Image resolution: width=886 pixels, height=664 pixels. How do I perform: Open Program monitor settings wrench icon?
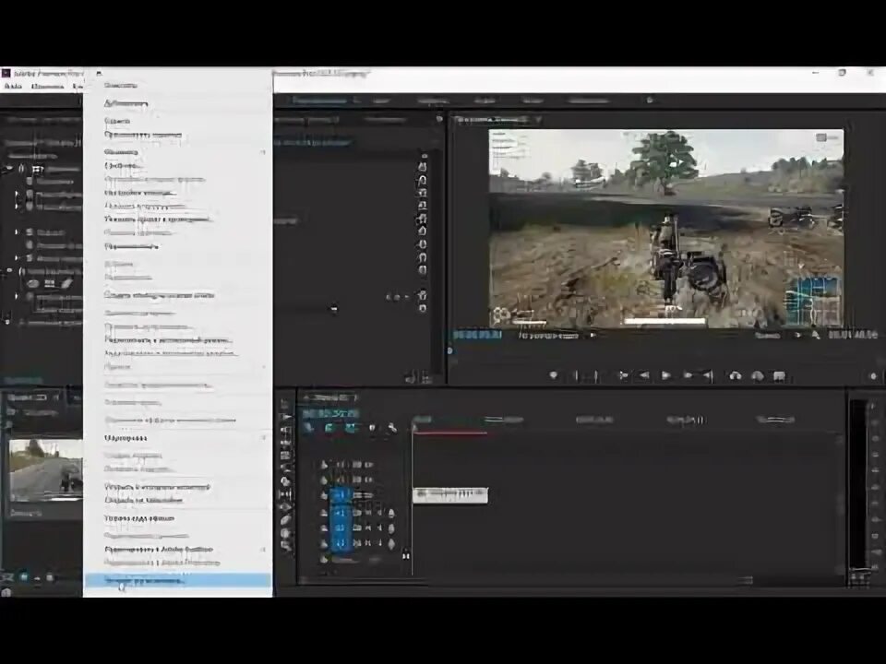(x=815, y=336)
